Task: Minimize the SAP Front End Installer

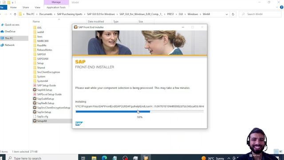Action: click(183, 27)
